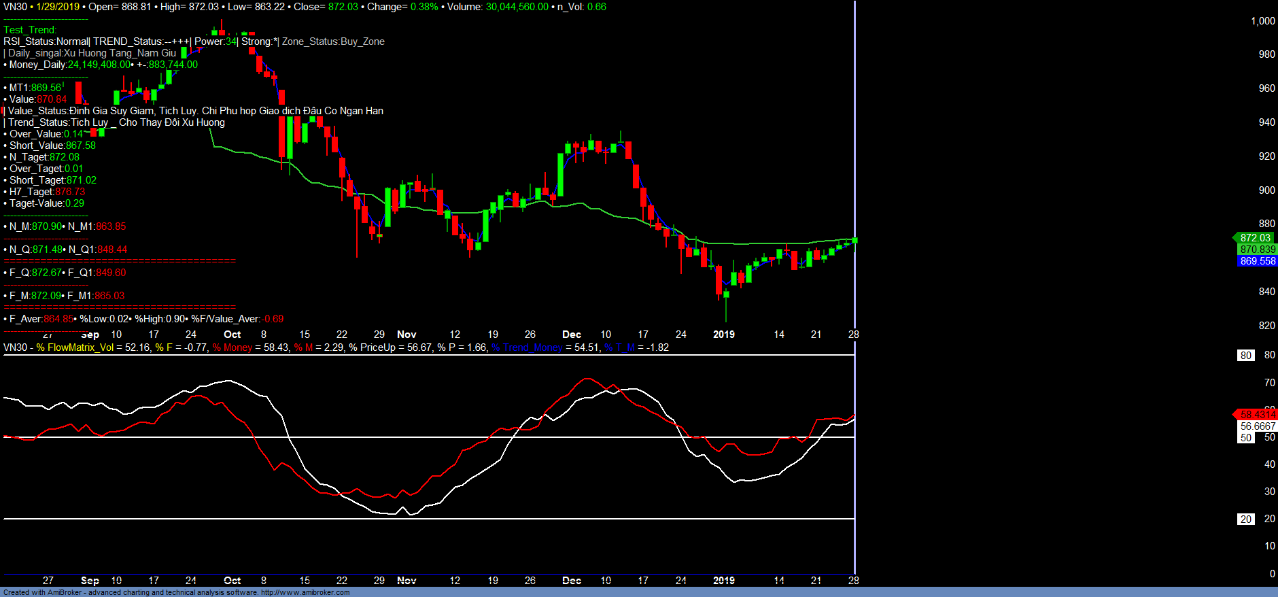1278x597 pixels.
Task: Click the amibroker.com link in the footer
Action: [305, 592]
